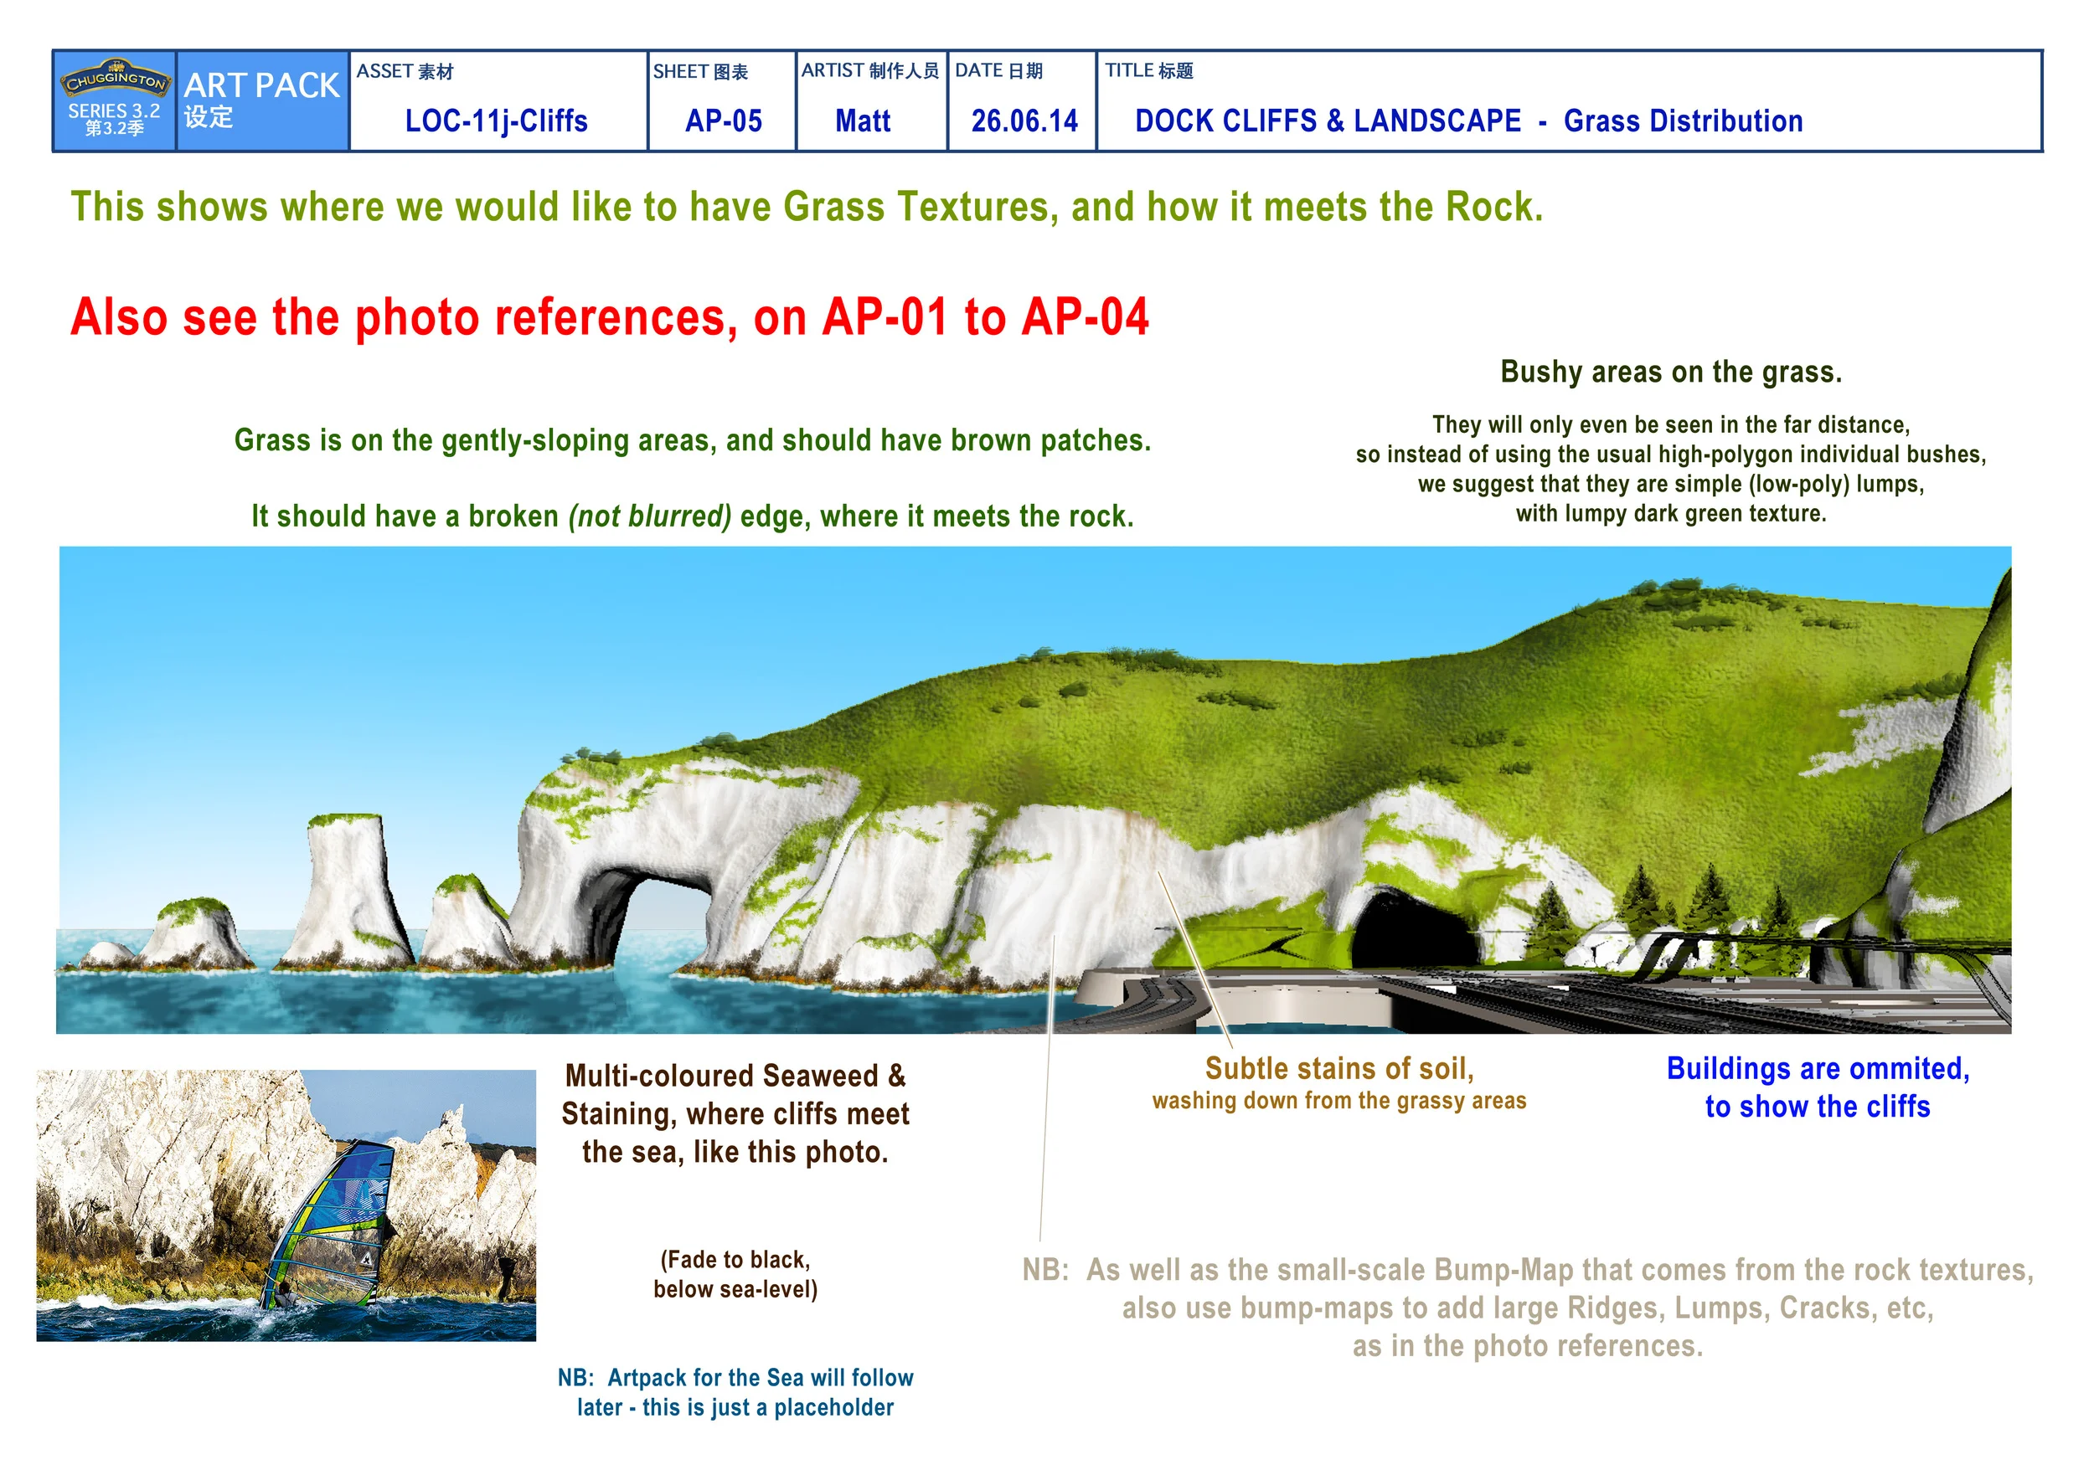2094x1480 pixels.
Task: Click the 'SHEET 图表' column label
Action: coord(700,71)
